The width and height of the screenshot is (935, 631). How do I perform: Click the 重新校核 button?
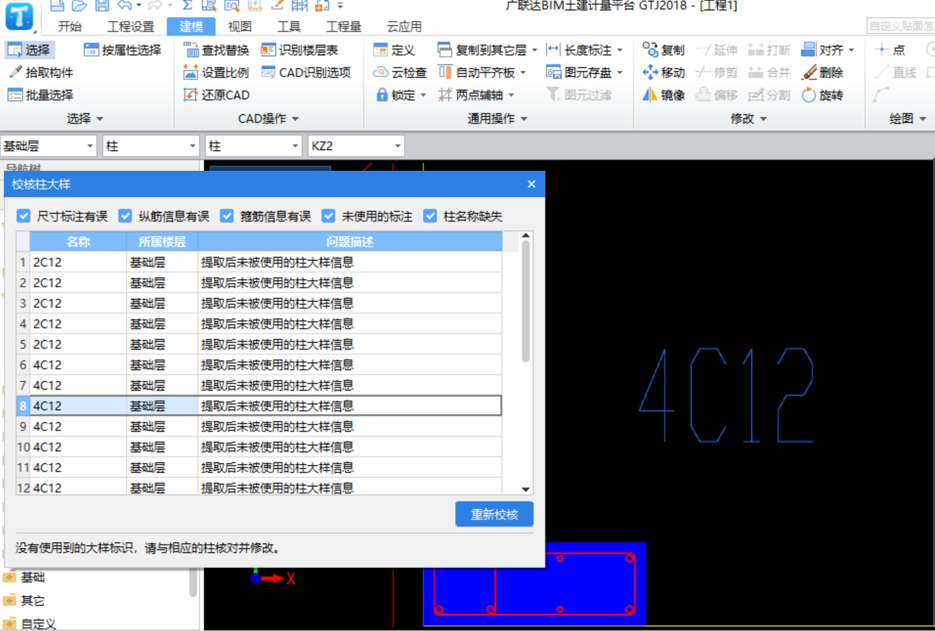494,514
